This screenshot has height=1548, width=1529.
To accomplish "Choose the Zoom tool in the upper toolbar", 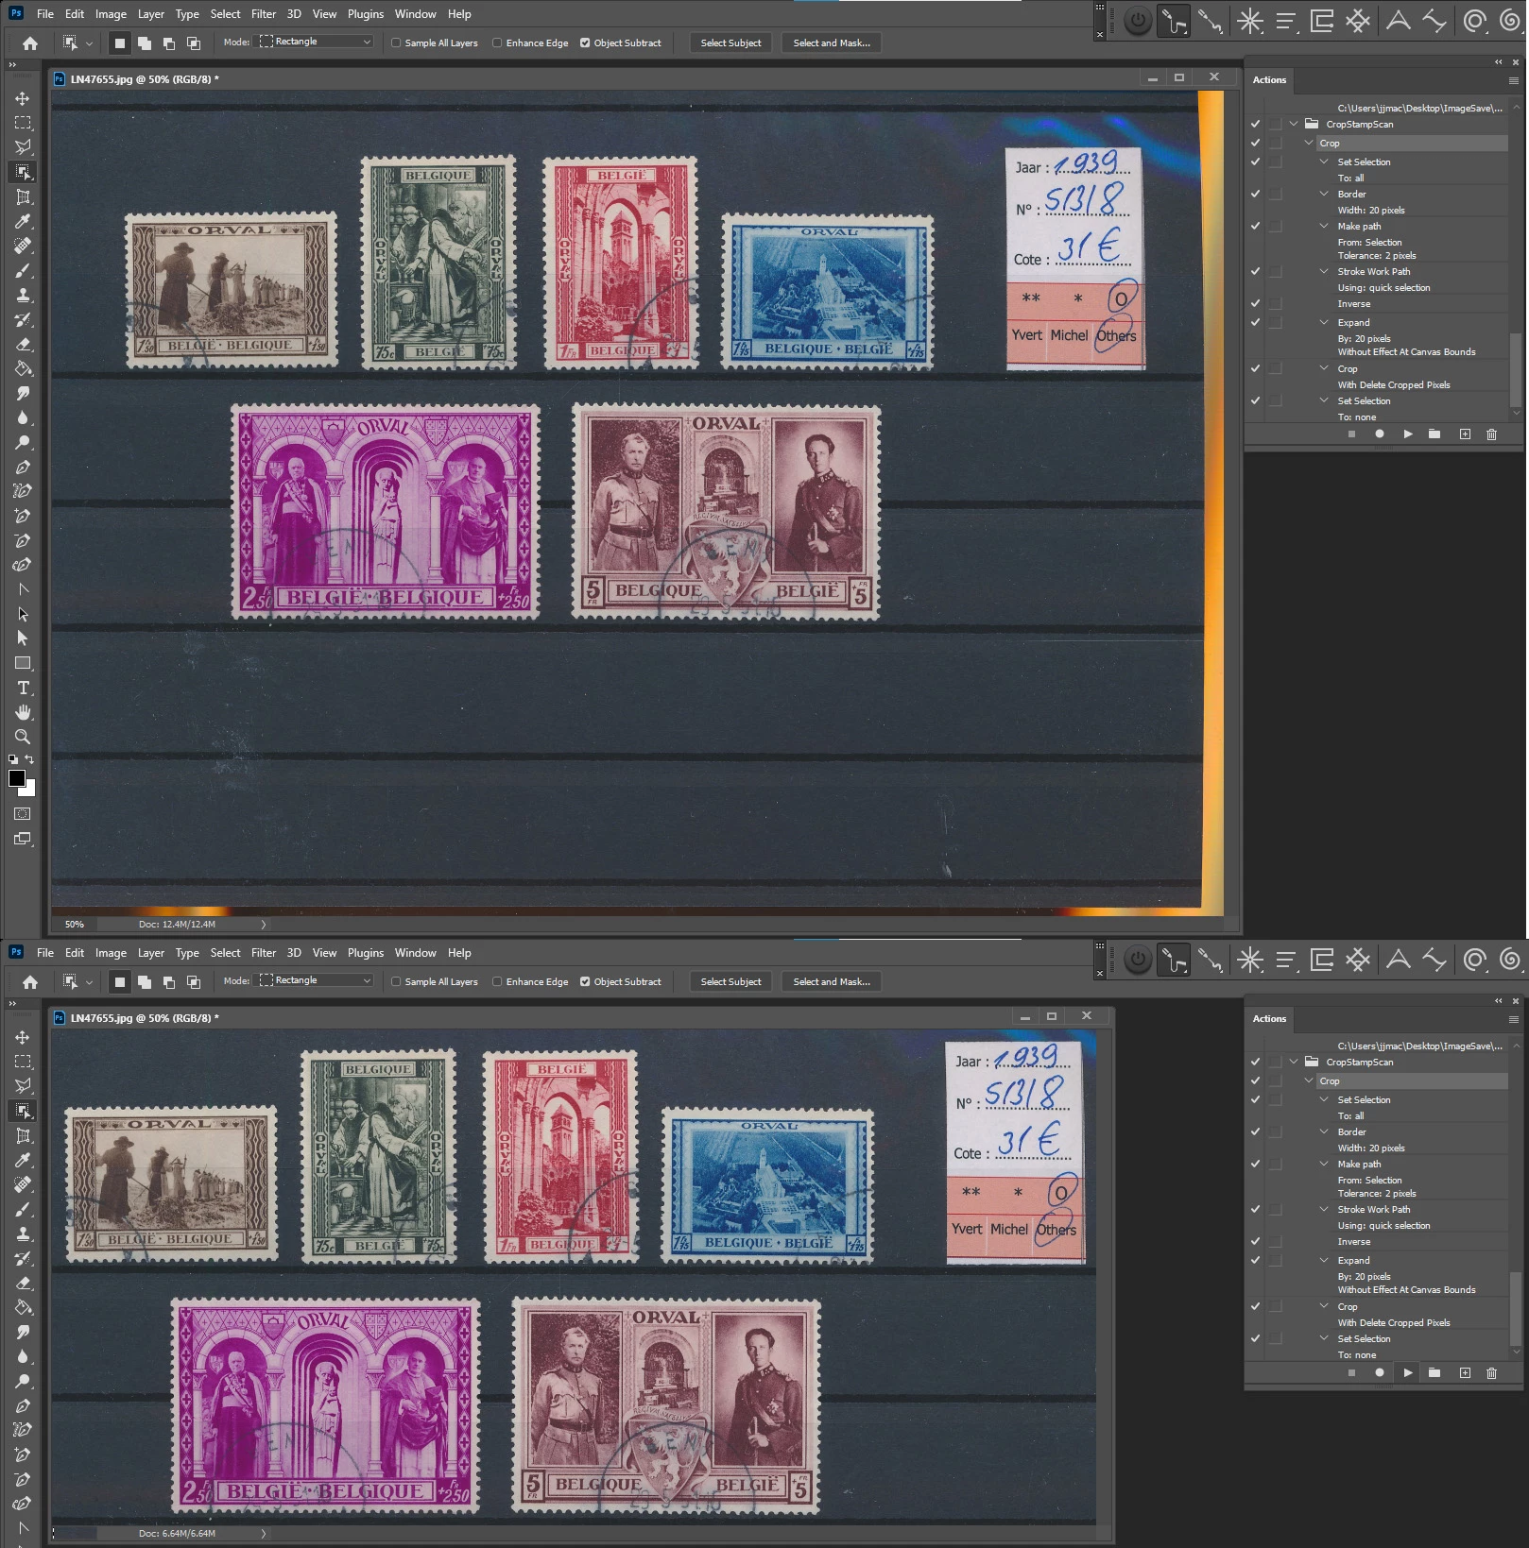I will point(23,737).
